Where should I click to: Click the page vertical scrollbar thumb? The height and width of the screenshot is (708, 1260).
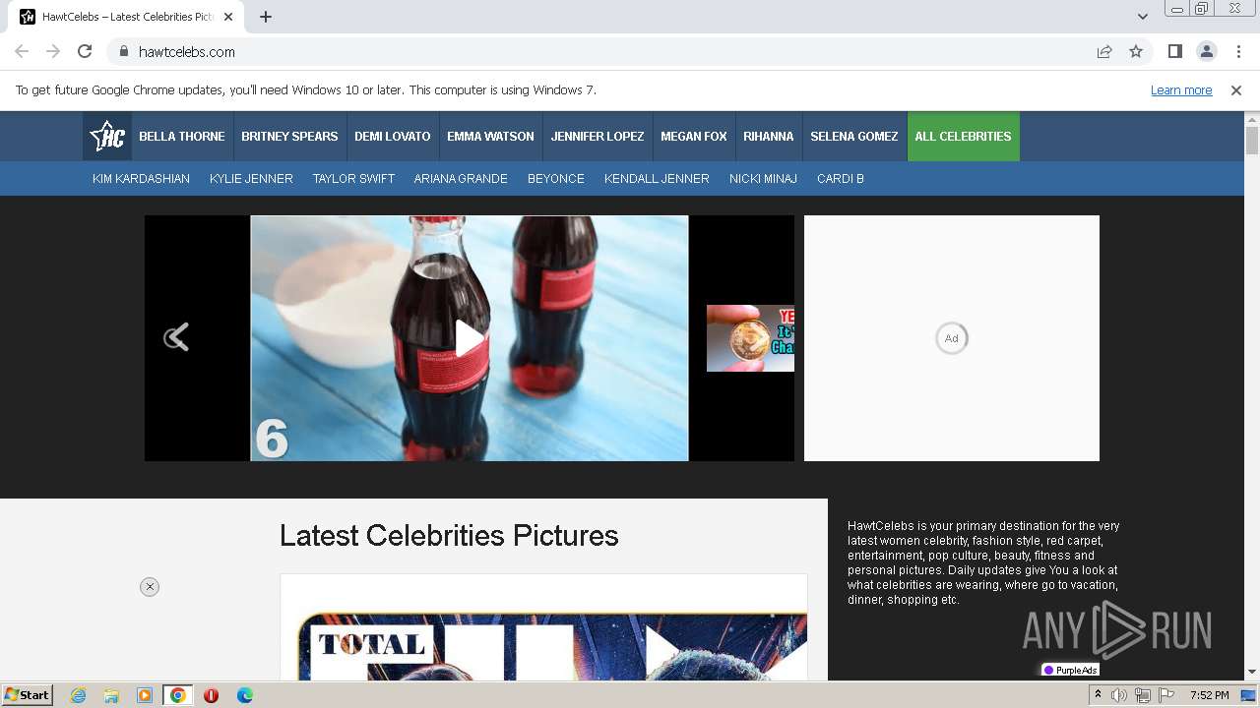(x=1252, y=141)
